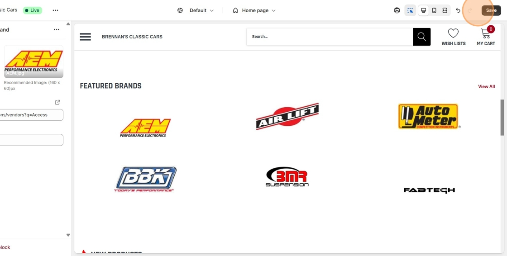Image resolution: width=507 pixels, height=256 pixels.
Task: Open the external link icon above URL field
Action: click(57, 102)
